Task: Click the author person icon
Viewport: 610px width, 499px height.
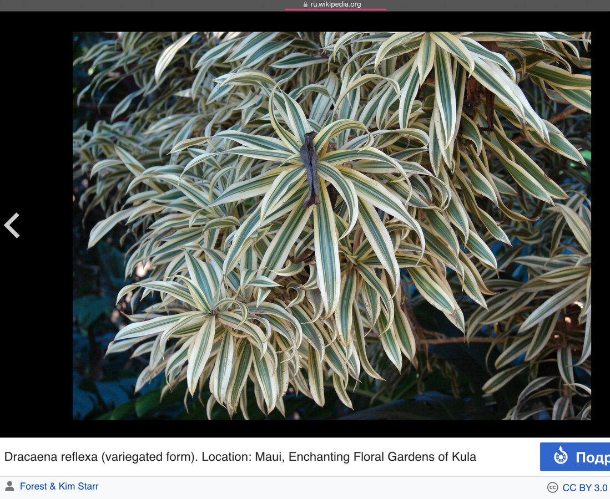Action: tap(10, 486)
